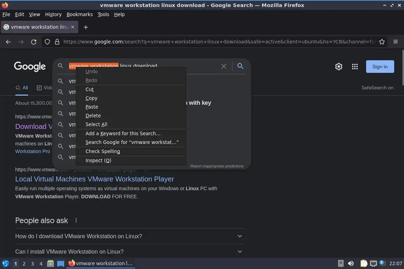
Task: Open a new tab with the plus button
Action: pos(86,27)
